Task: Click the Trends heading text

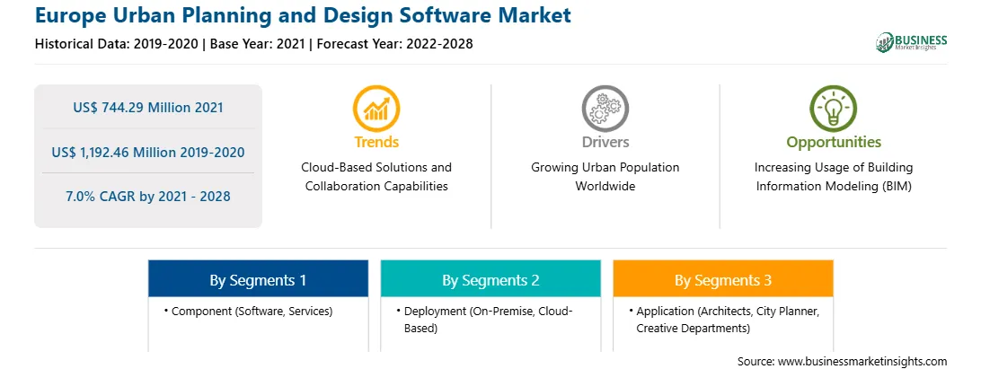Action: [x=376, y=142]
